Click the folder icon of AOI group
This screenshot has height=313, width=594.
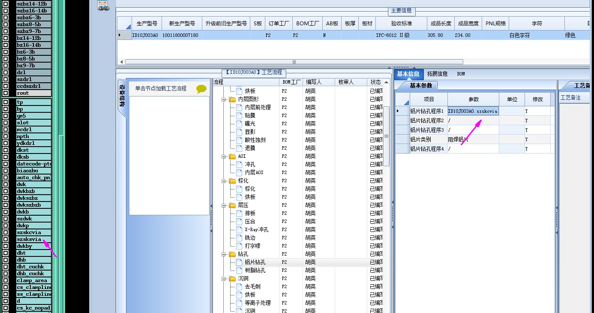tap(233, 156)
